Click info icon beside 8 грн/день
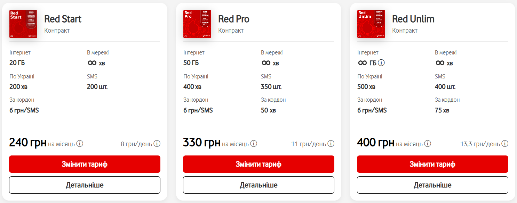517x203 pixels. (157, 144)
